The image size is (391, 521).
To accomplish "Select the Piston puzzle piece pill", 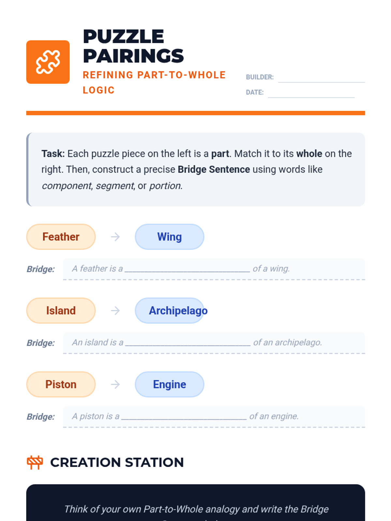I will pos(61,385).
